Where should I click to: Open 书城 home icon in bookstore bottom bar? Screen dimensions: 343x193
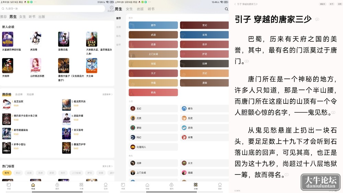click(33, 186)
